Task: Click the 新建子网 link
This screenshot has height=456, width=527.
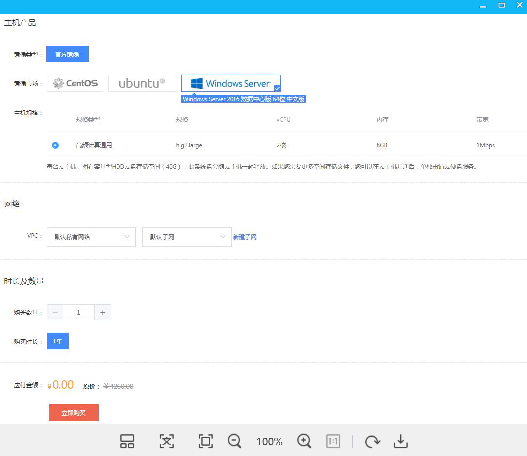Action: (245, 237)
